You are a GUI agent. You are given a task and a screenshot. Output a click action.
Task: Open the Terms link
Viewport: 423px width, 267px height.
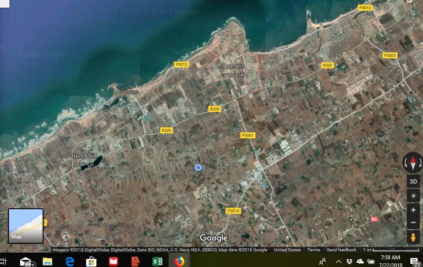[314, 250]
